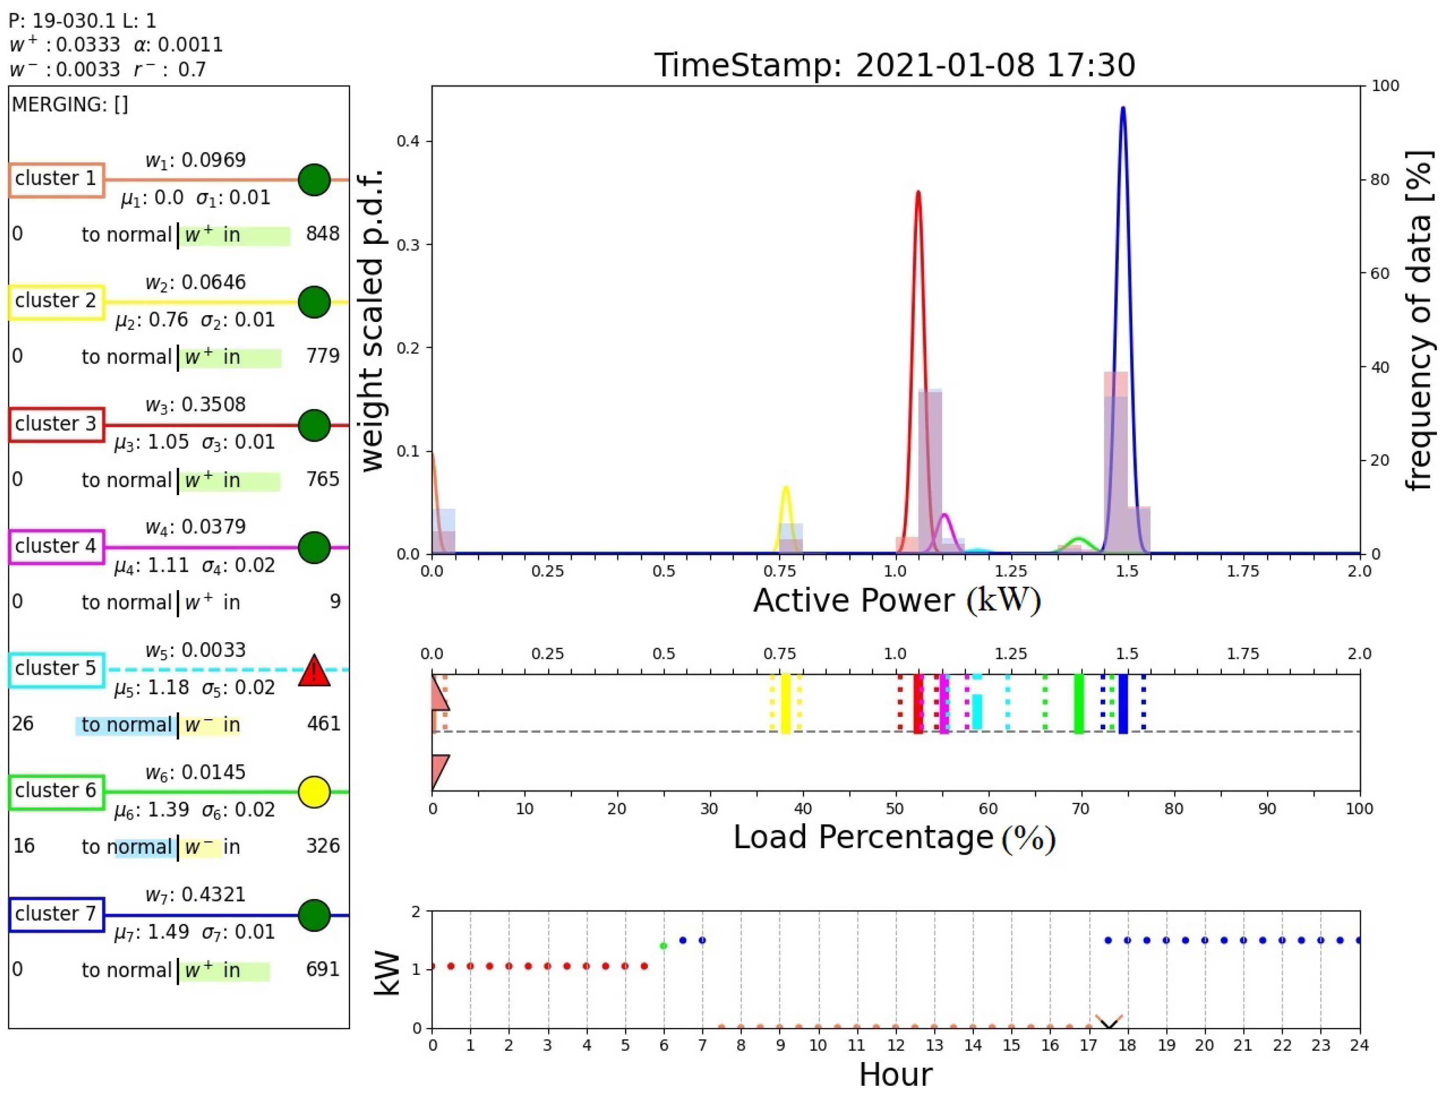Image resolution: width=1447 pixels, height=1102 pixels.
Task: Select the cluster 7 blue label box
Action: [x=57, y=914]
